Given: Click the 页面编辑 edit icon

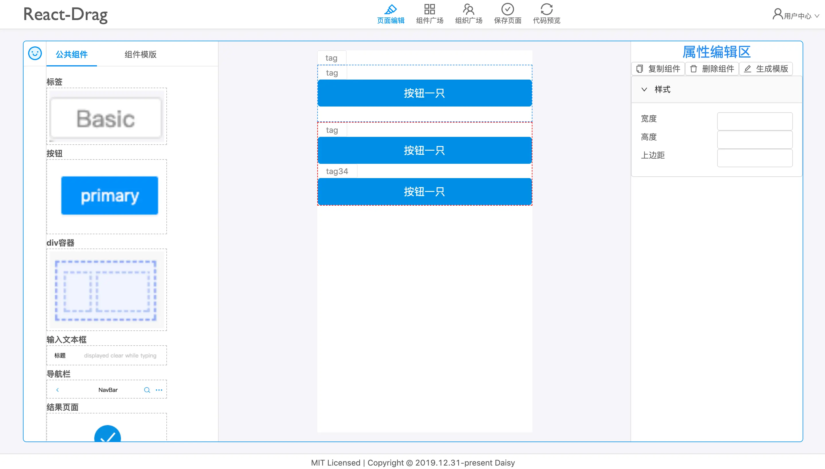Looking at the screenshot, I should pyautogui.click(x=391, y=9).
